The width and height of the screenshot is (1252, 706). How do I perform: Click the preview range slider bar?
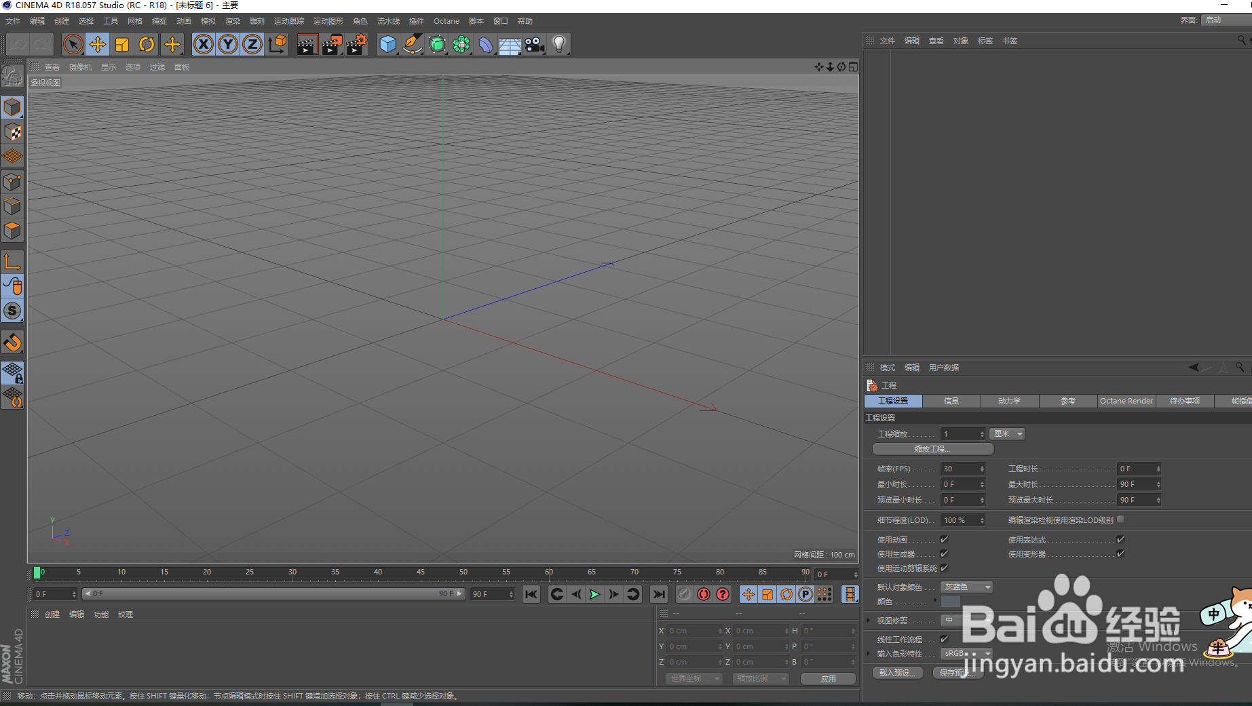tap(272, 593)
